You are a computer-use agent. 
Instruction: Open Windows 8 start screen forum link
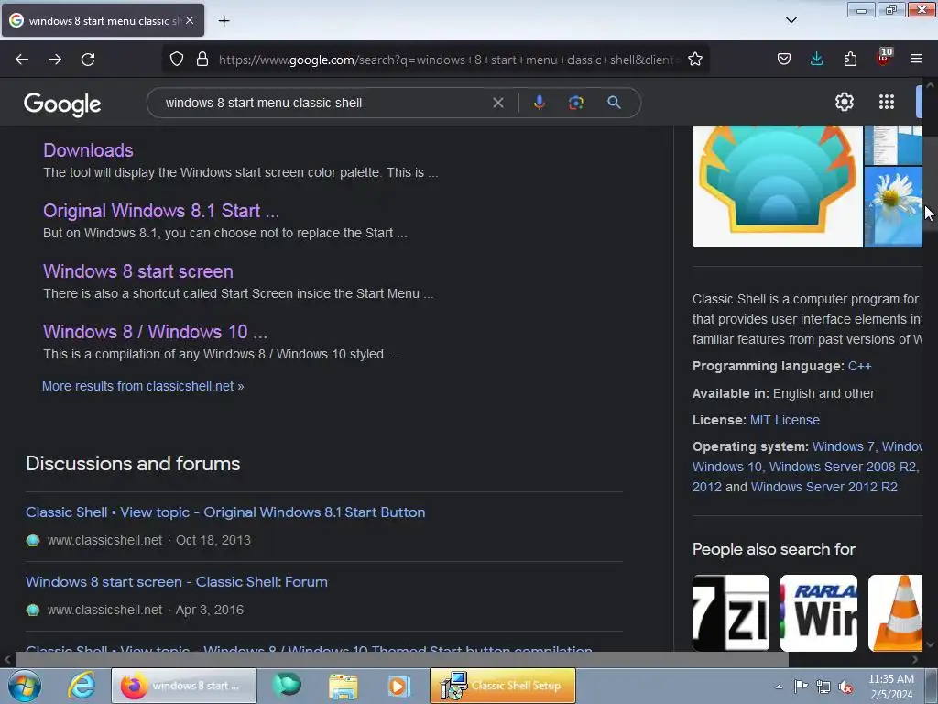(x=177, y=582)
